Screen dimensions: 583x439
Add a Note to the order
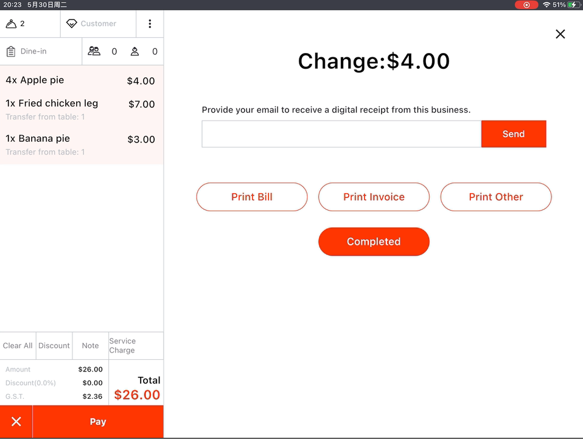pos(90,346)
